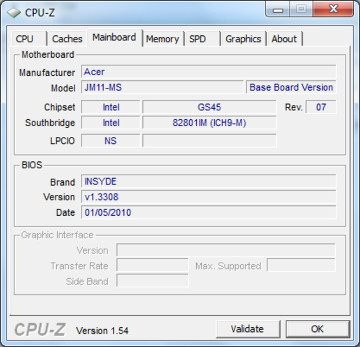Click the Rev. label
This screenshot has width=360, height=347.
293,108
